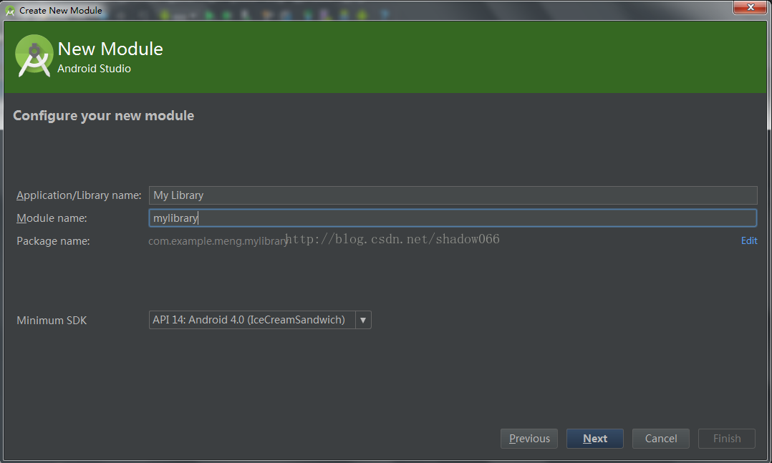Select the API 14 Minimum SDK combo box
Viewport: 772px width, 463px height.
pos(260,320)
